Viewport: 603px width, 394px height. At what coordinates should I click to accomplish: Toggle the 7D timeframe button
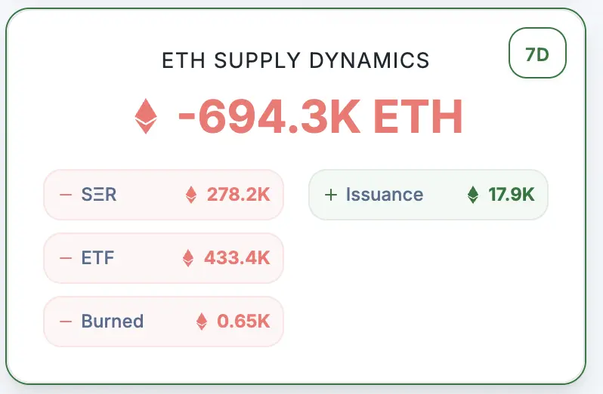pyautogui.click(x=537, y=53)
